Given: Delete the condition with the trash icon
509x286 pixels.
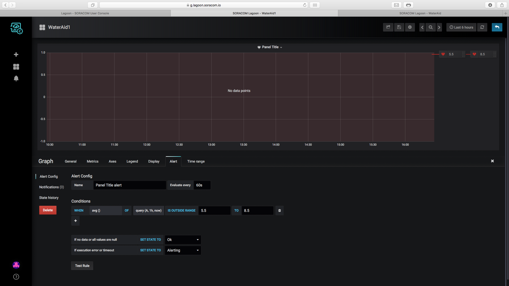Looking at the screenshot, I should coord(279,211).
